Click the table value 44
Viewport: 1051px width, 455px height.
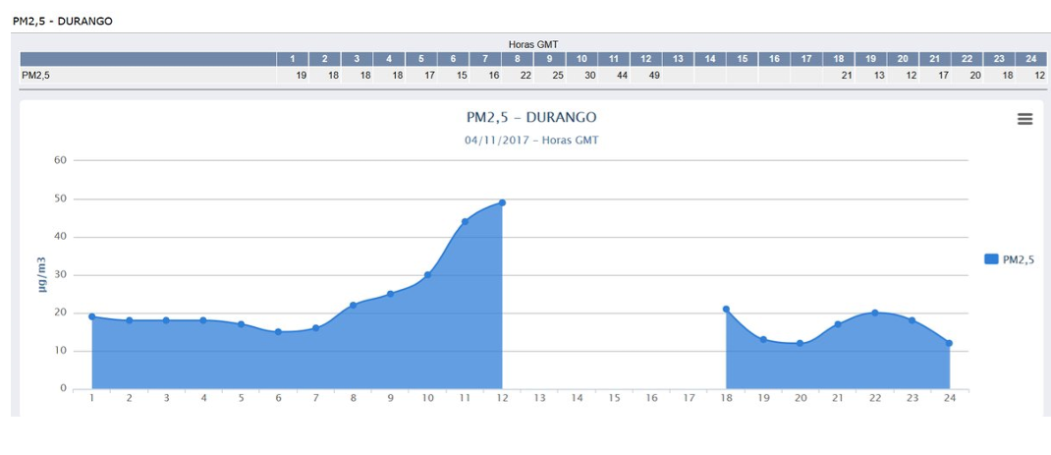pyautogui.click(x=622, y=76)
